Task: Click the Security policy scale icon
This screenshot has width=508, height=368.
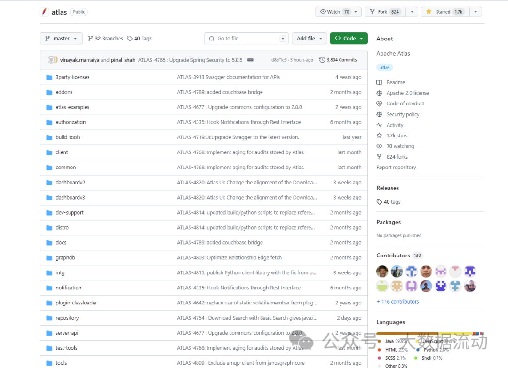Action: tap(380, 114)
